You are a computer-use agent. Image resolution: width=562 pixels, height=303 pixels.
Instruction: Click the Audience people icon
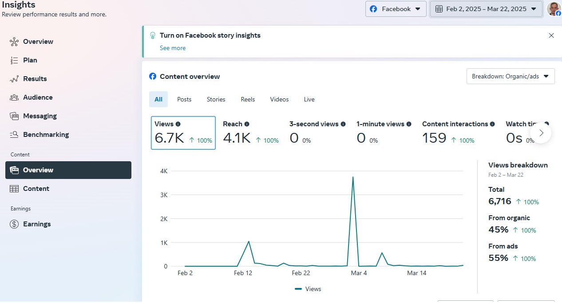(14, 97)
